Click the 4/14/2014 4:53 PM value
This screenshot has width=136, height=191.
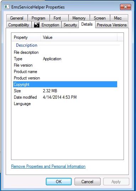tap(60, 97)
